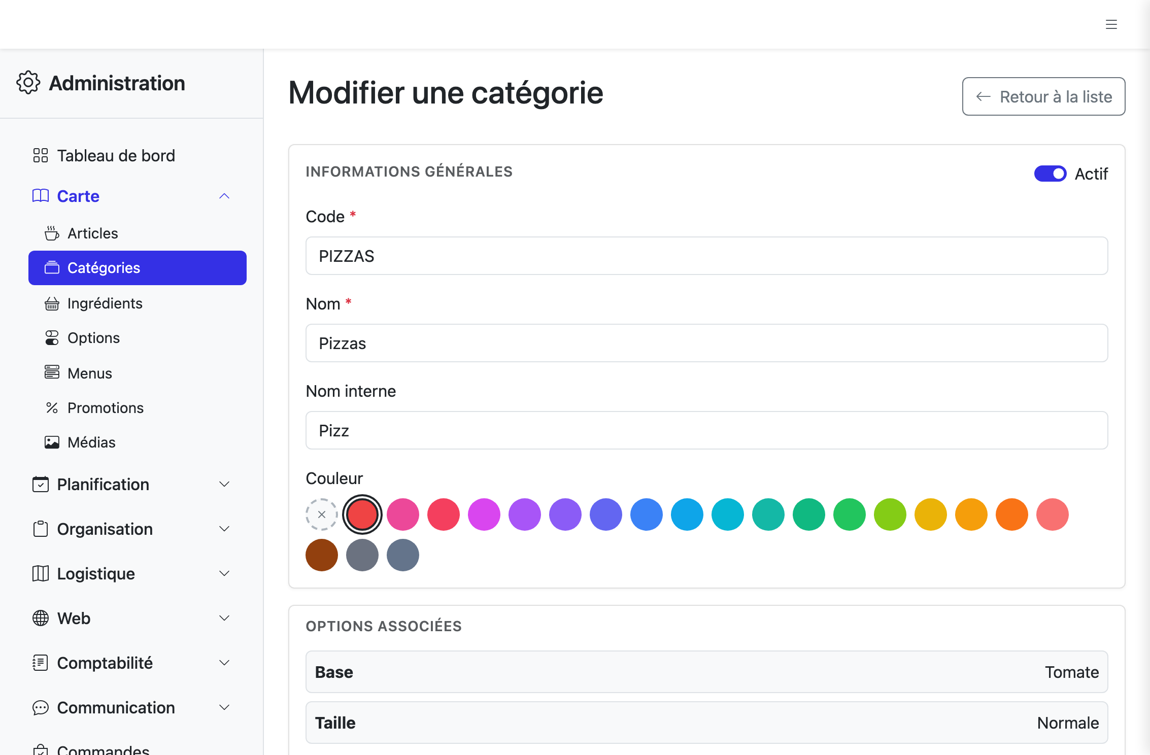Screen dimensions: 1150x755
Task: Clear color with the X swatch
Action: 322,514
